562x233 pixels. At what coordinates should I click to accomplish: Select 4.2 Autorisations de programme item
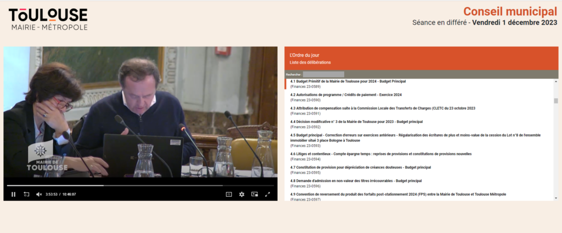tap(346, 95)
